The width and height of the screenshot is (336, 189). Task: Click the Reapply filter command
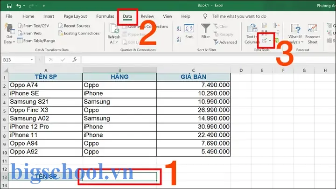point(224,34)
